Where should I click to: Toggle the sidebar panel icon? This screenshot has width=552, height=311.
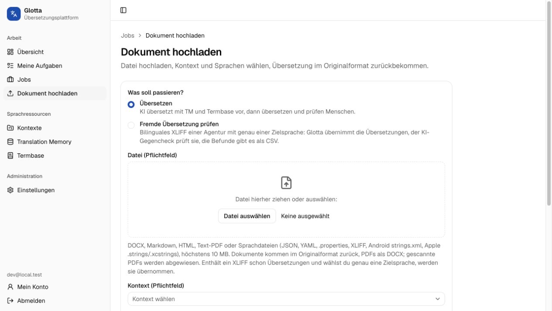(x=123, y=10)
